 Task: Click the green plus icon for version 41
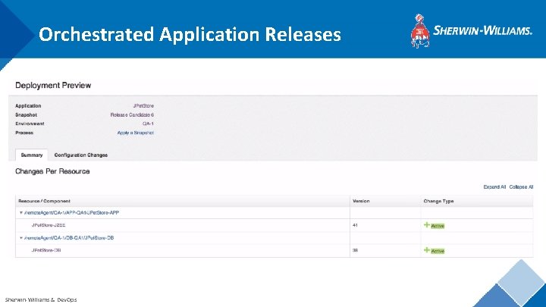[426, 225]
